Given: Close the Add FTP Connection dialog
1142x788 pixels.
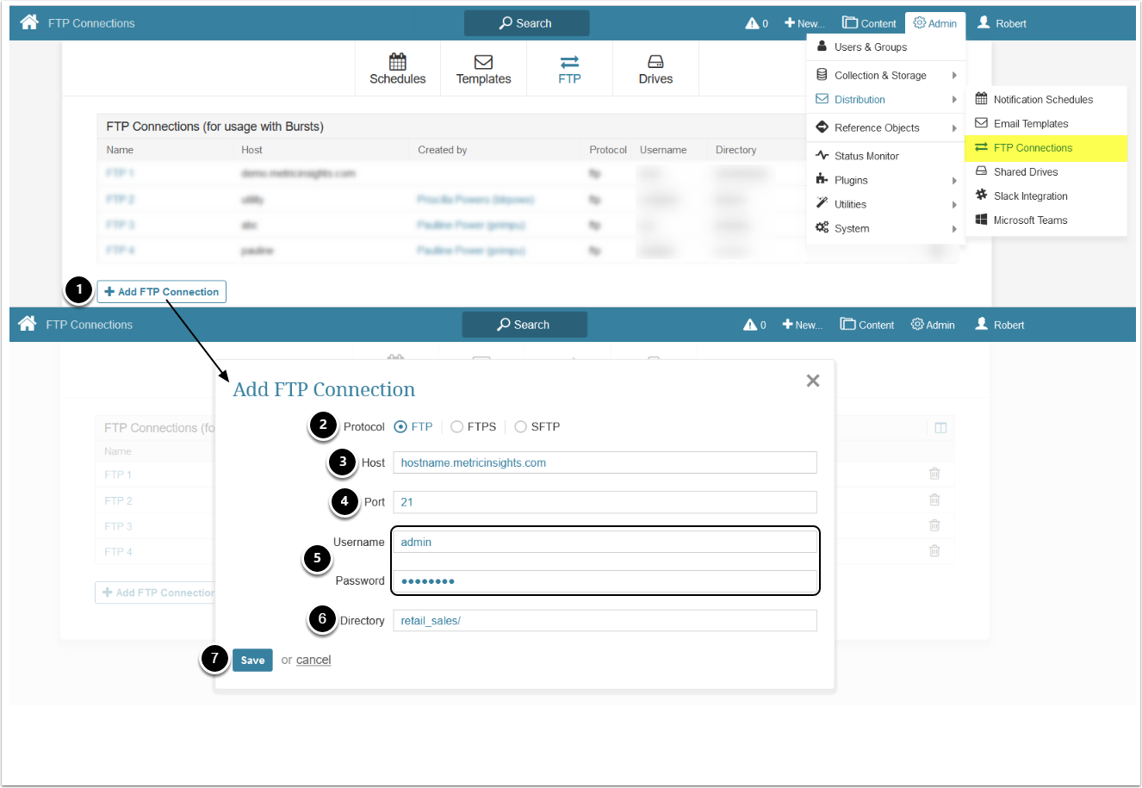Looking at the screenshot, I should tap(812, 381).
